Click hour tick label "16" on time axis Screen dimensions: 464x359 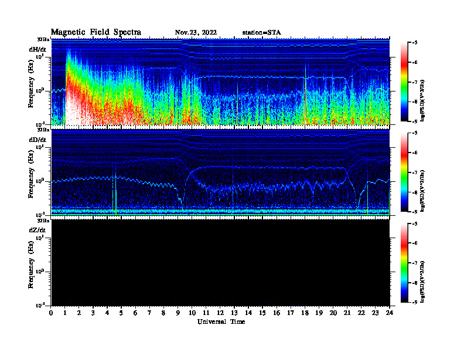pyautogui.click(x=277, y=313)
